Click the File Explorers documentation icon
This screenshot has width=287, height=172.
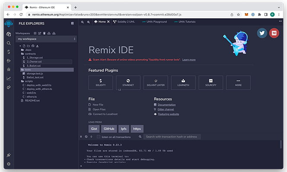click(x=72, y=24)
